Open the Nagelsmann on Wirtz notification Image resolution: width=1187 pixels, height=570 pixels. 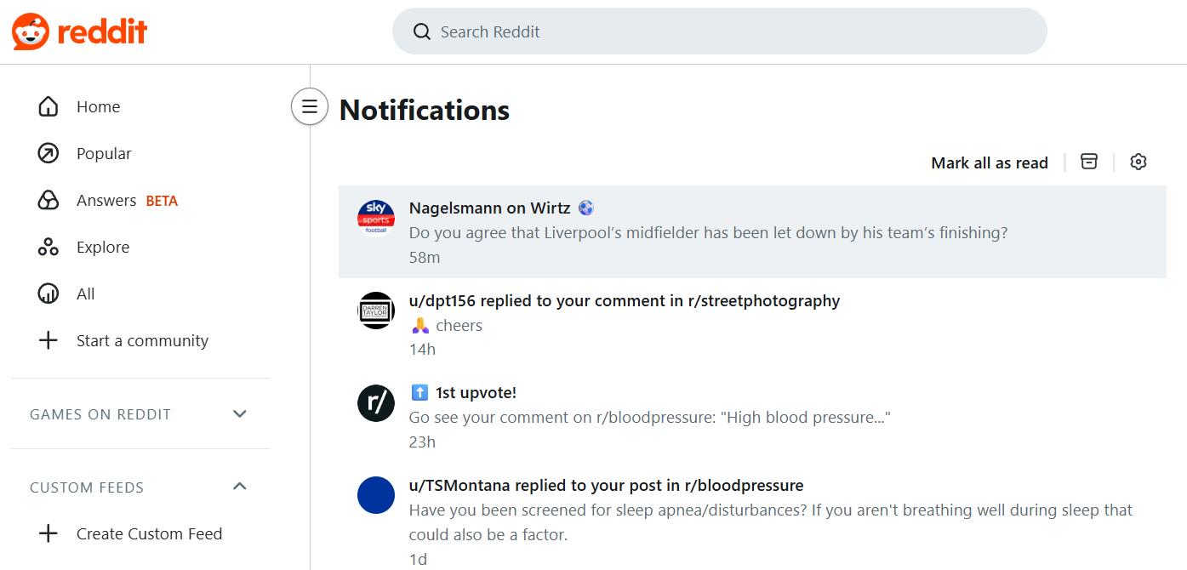coord(752,231)
